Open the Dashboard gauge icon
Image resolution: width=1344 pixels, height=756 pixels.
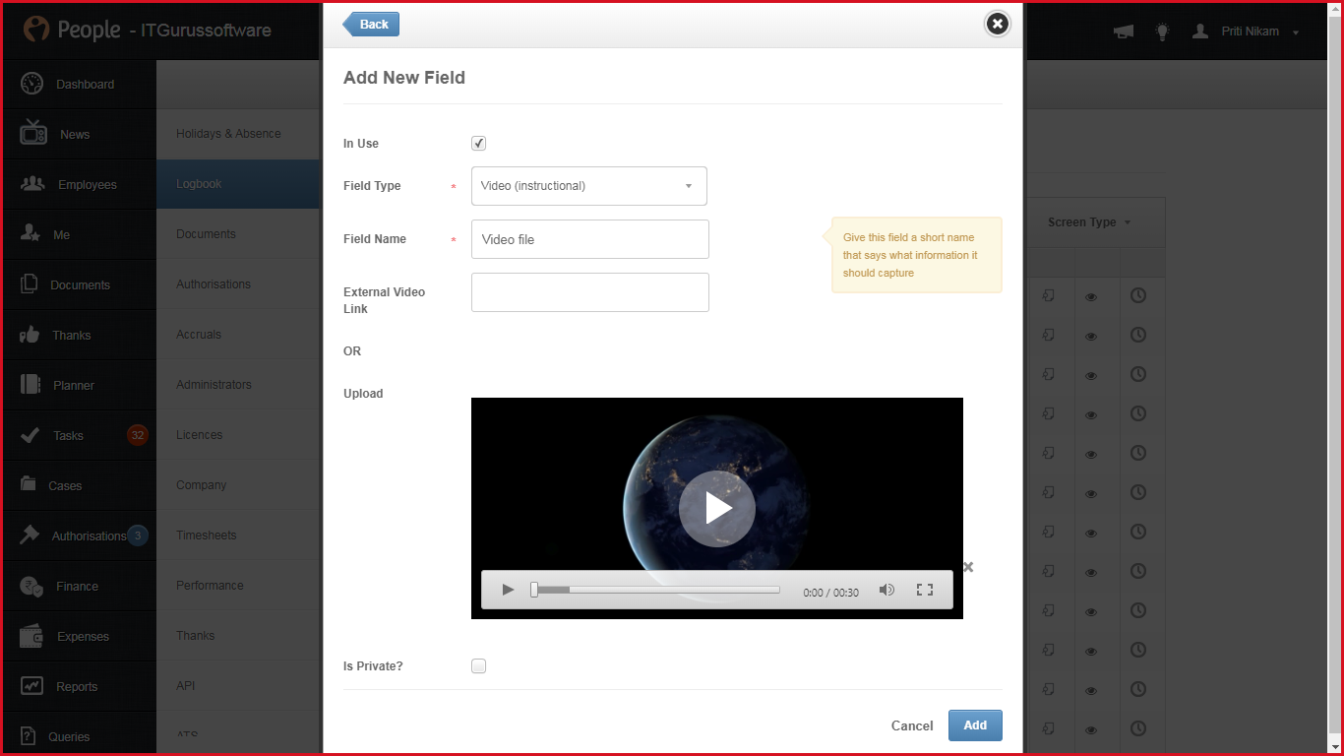pos(31,84)
